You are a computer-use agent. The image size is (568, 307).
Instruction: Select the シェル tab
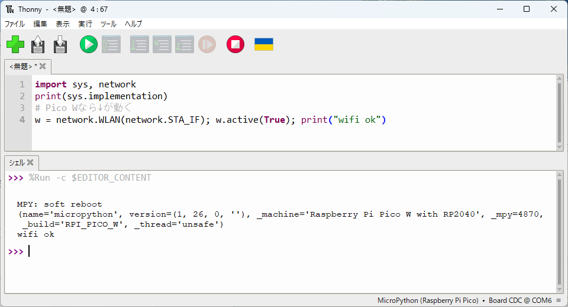point(17,163)
